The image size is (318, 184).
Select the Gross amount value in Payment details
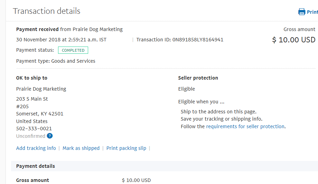pyautogui.click(x=136, y=180)
